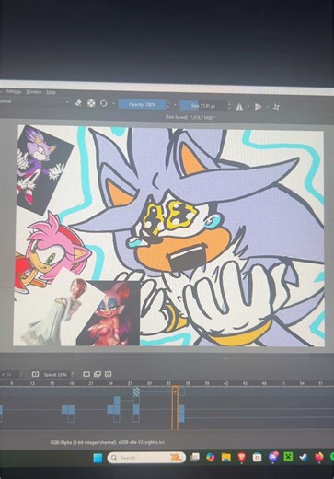This screenshot has width=334, height=479.
Task: Open onion skins icon in timeline
Action: tap(98, 374)
